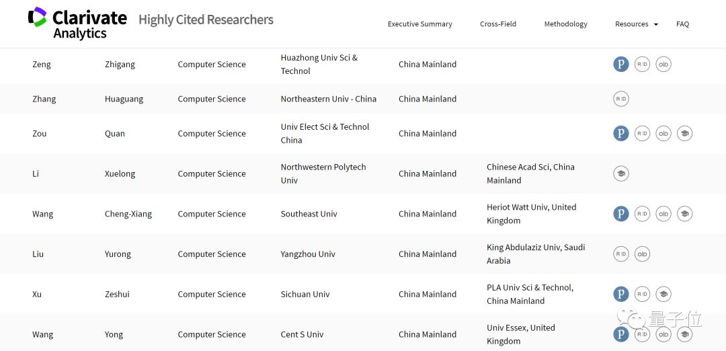
Task: Open the Methodology page
Action: click(x=565, y=24)
